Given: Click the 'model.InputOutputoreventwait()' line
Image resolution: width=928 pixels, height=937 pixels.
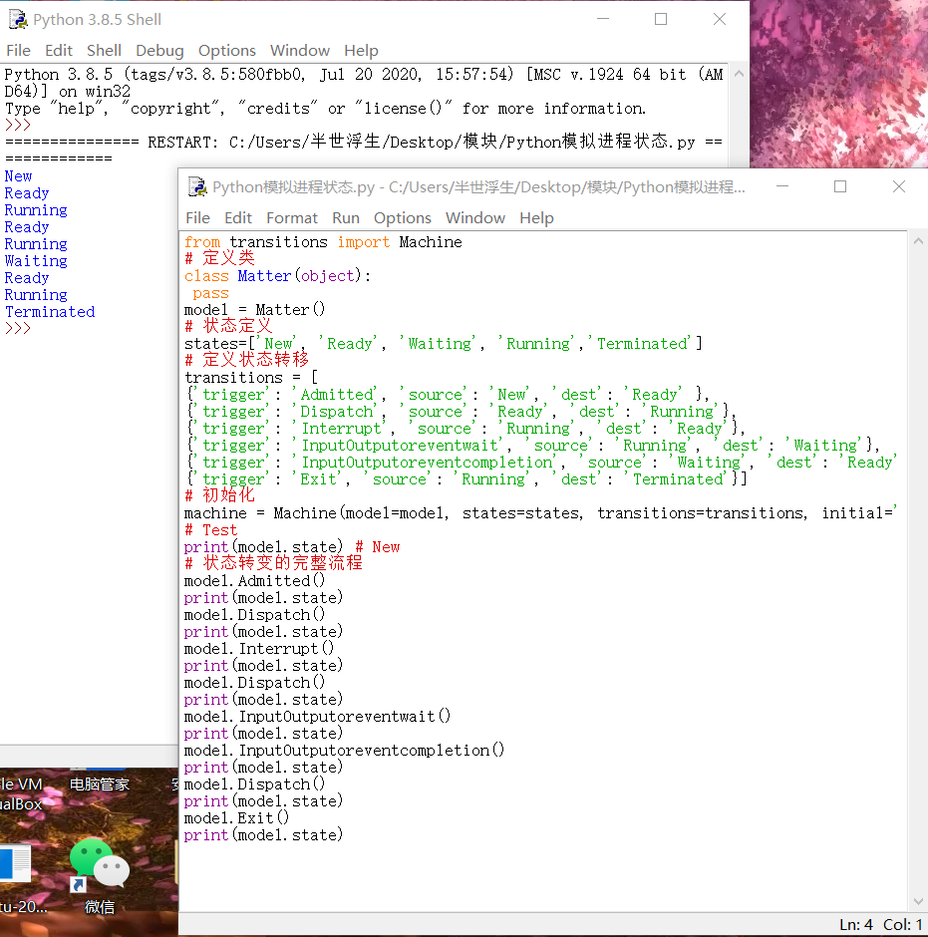Looking at the screenshot, I should point(318,717).
